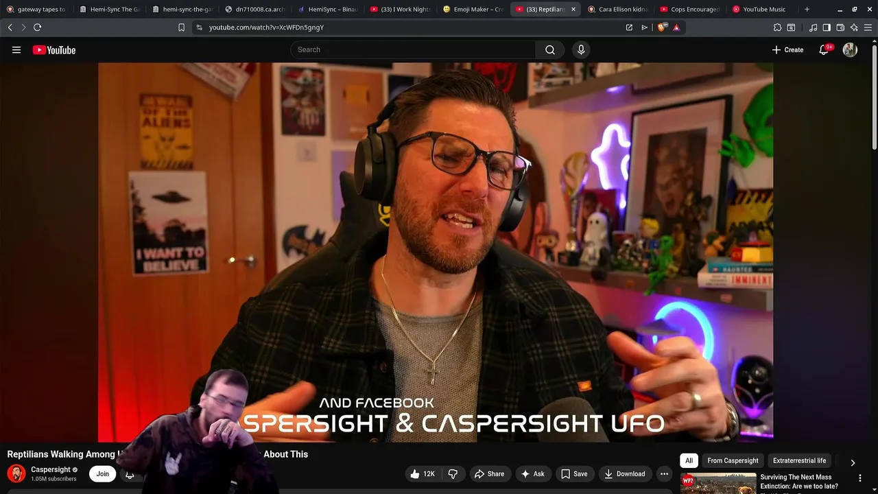Close the active Reptilians tab

573,9
